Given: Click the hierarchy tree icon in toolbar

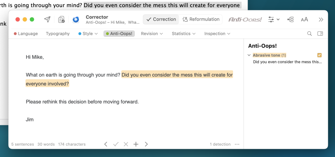Looking at the screenshot, I should pyautogui.click(x=290, y=20).
